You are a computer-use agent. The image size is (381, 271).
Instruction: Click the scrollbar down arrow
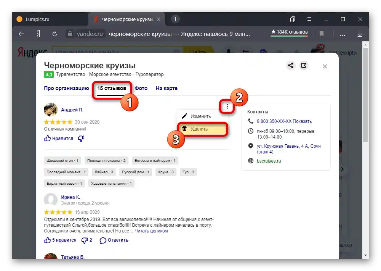click(x=365, y=255)
